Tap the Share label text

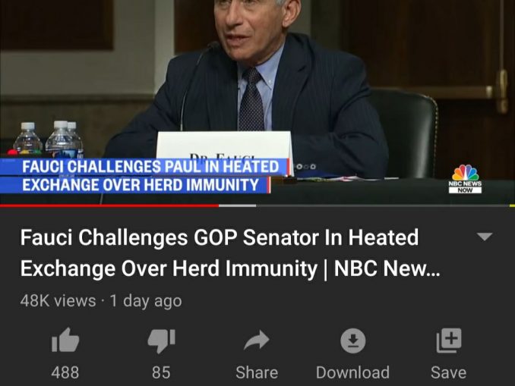(x=257, y=372)
